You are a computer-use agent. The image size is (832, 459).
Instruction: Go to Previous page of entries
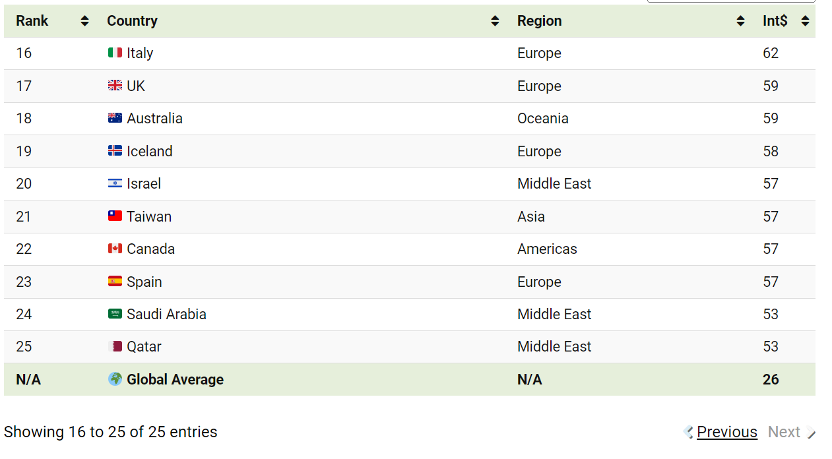click(x=726, y=432)
